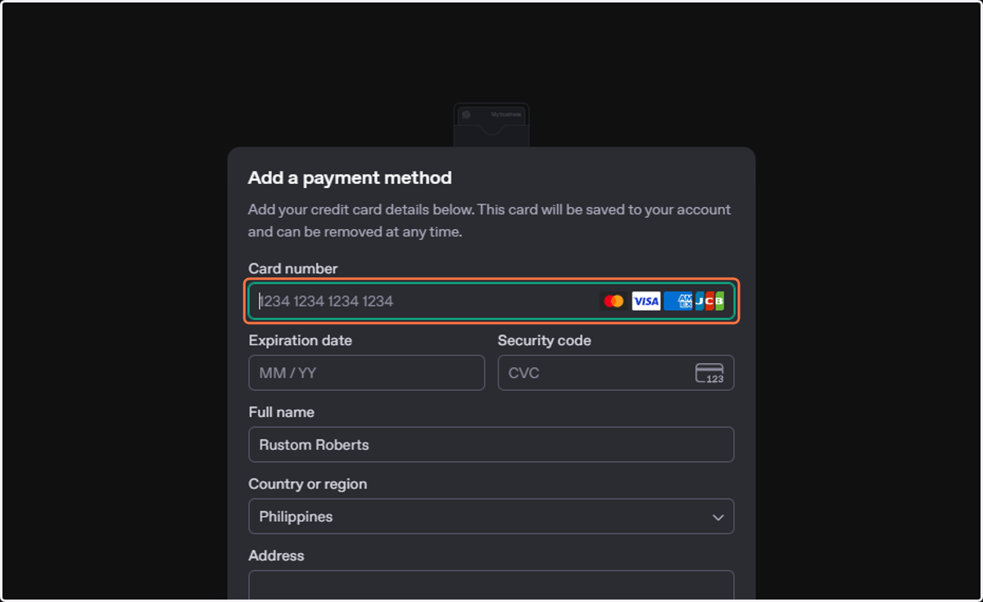Click the Card number input field
983x602 pixels.
point(491,301)
